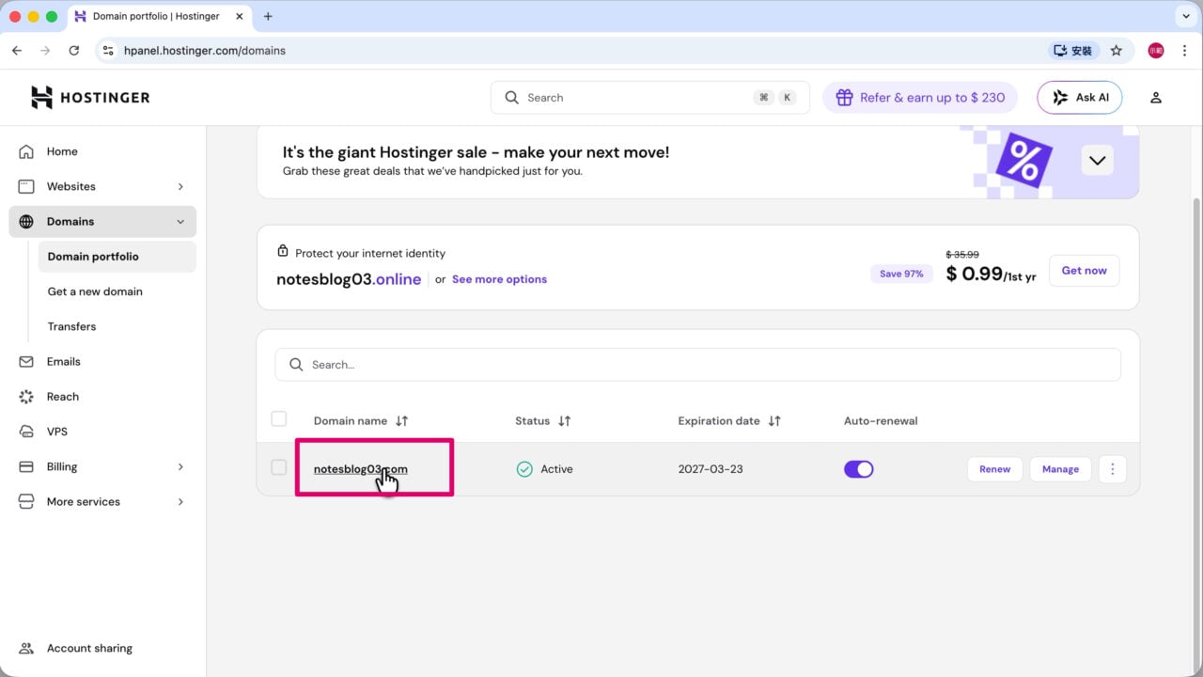Click the Billing card icon
Viewport: 1203px width, 677px height.
[26, 467]
